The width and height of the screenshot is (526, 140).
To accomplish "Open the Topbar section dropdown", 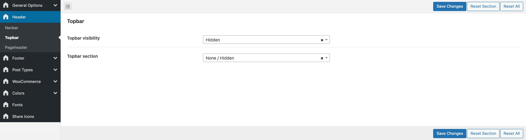I will click(261, 58).
